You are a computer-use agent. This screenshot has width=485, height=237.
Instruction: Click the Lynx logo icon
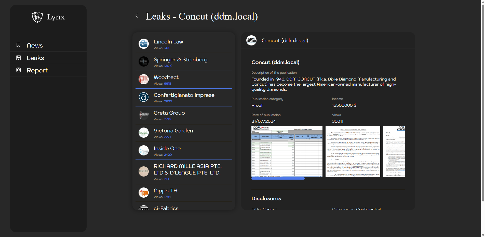click(37, 17)
